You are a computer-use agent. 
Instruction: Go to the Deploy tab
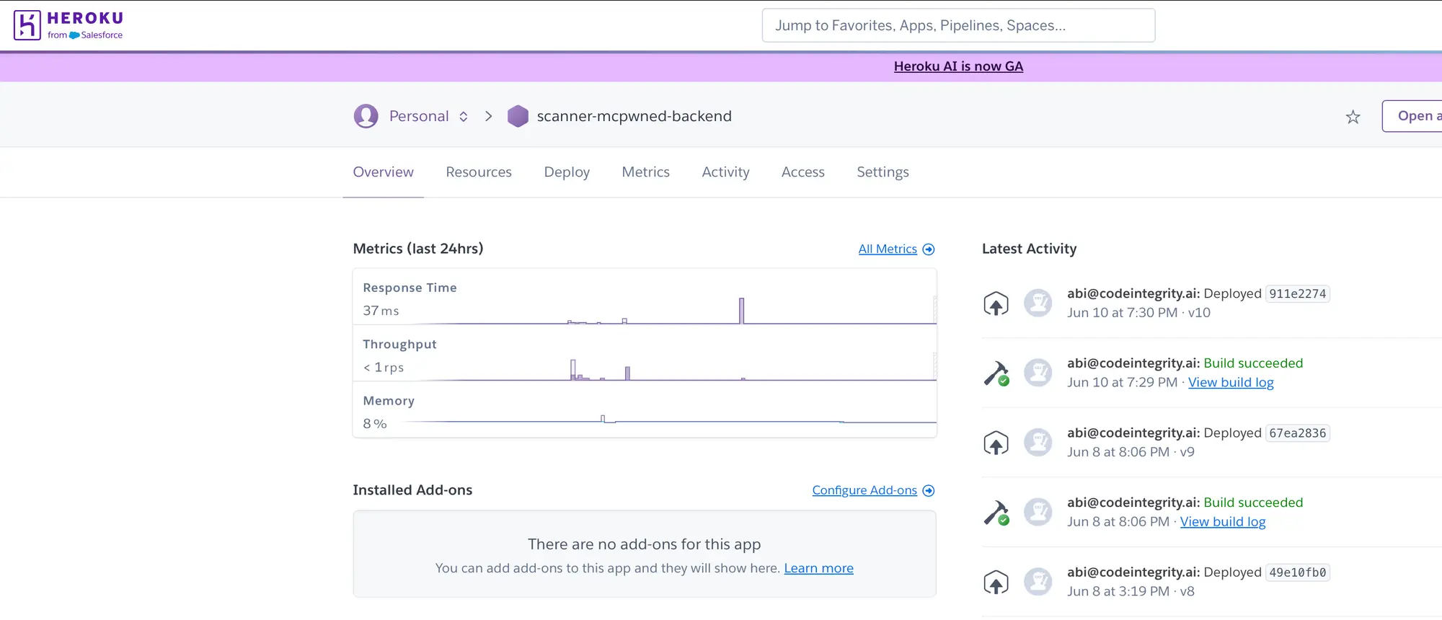tap(567, 172)
